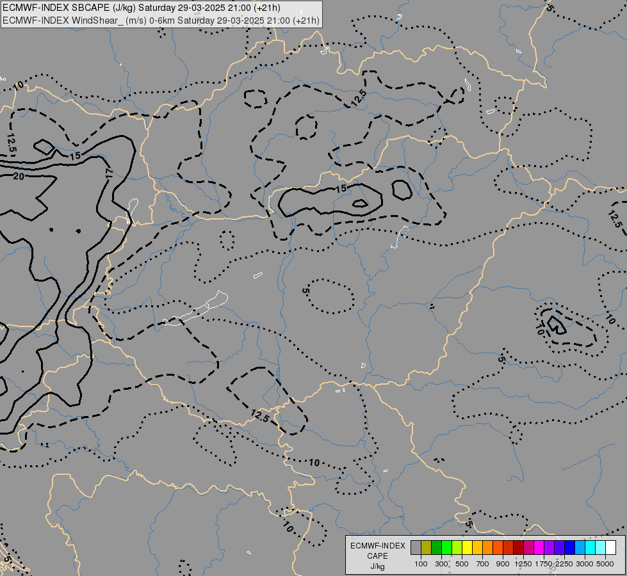Select the pure blue legend swatch
This screenshot has width=627, height=576.
coord(569,548)
